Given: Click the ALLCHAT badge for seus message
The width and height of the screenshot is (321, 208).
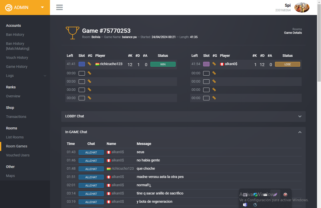Looking at the screenshot, I should pos(91,152).
